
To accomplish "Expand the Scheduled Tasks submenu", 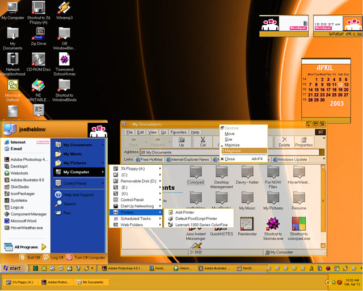I will pyautogui.click(x=136, y=219).
